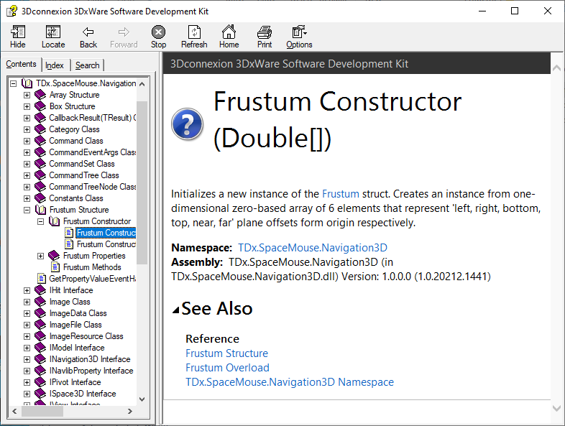Select ImageFile Class in contents tree
This screenshot has width=565, height=426.
coord(75,325)
